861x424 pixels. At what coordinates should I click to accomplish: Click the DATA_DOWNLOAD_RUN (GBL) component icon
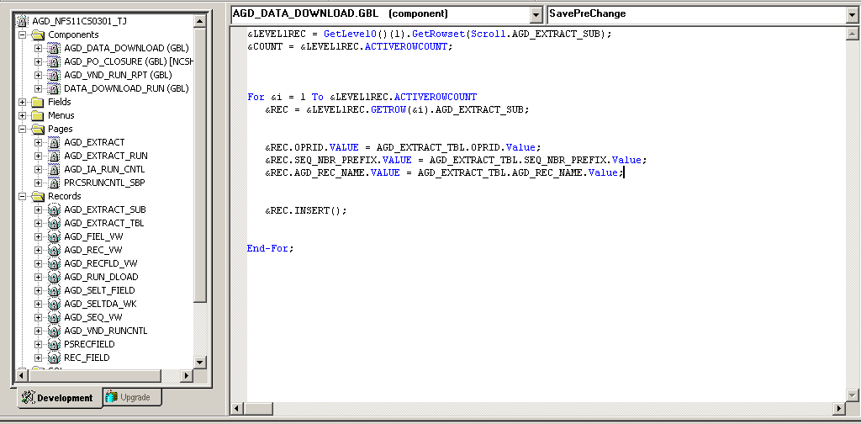pyautogui.click(x=53, y=88)
